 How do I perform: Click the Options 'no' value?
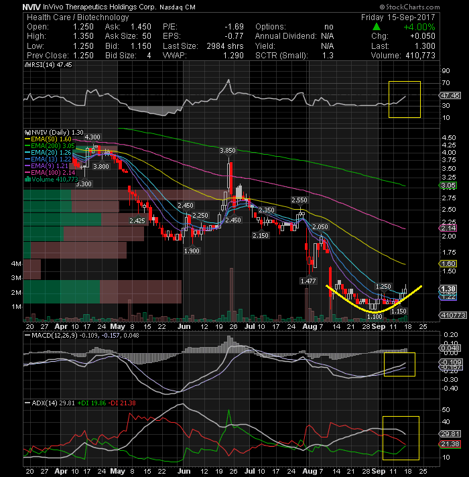(x=329, y=27)
